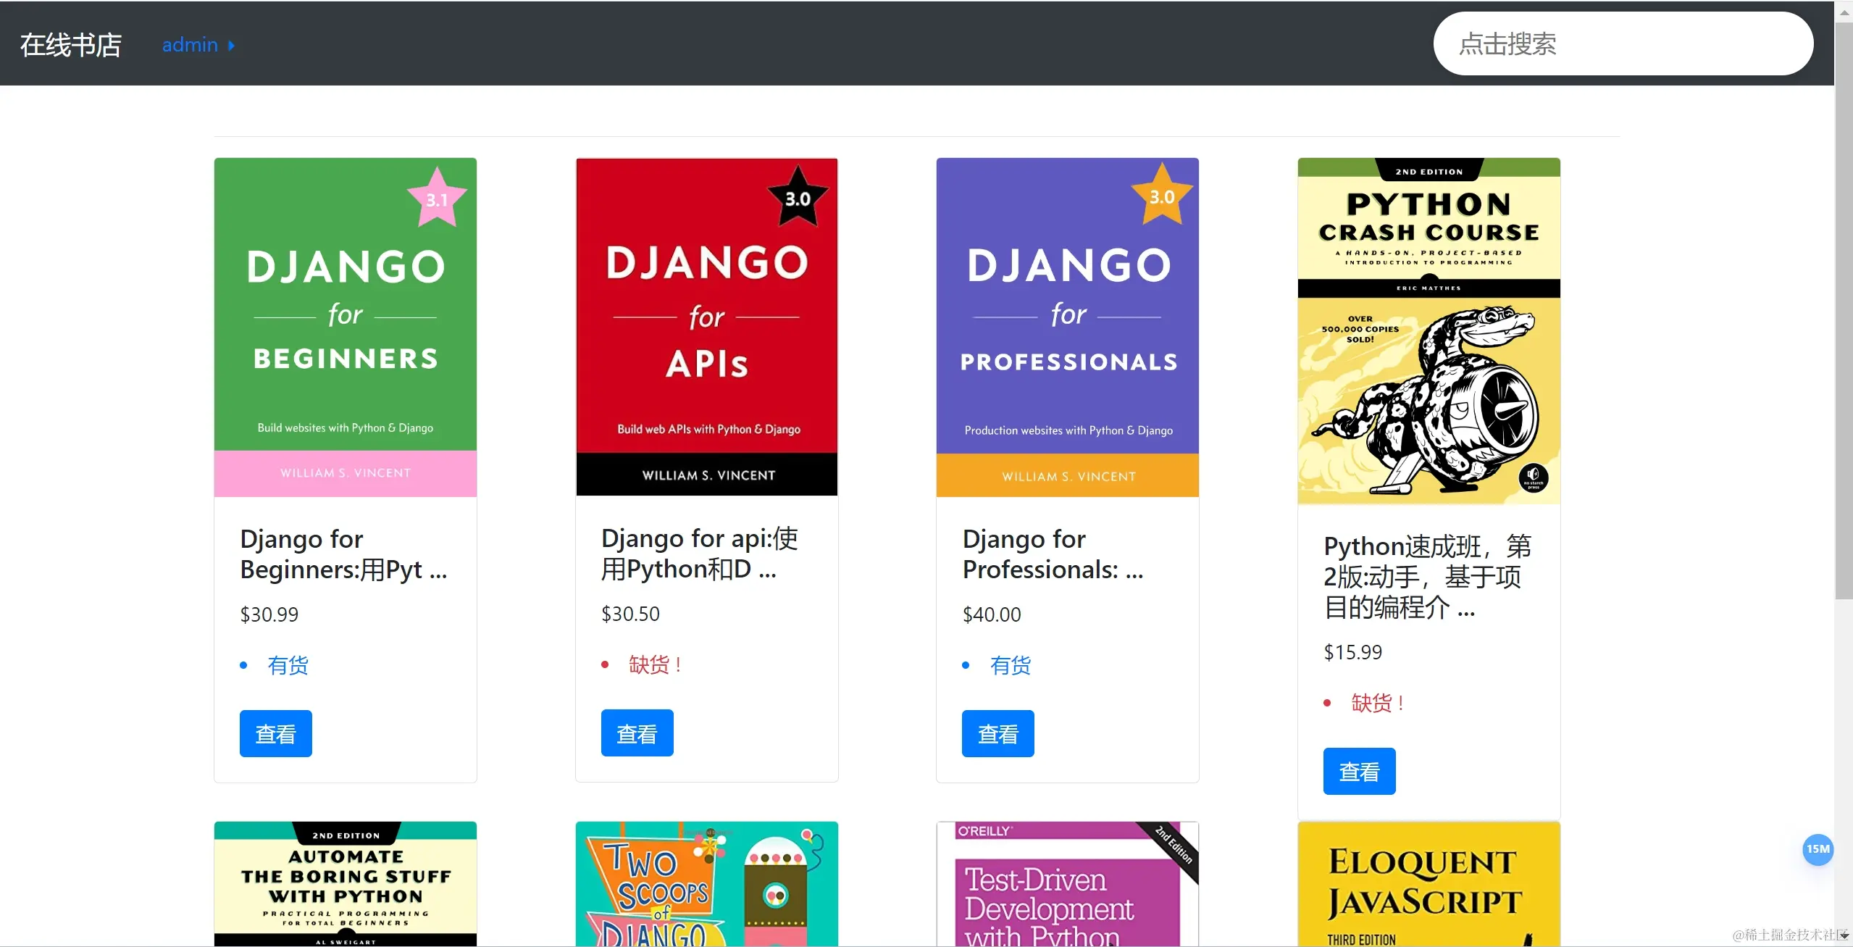Image resolution: width=1853 pixels, height=947 pixels.
Task: Click the scrollbar down arrow
Action: click(x=1844, y=935)
